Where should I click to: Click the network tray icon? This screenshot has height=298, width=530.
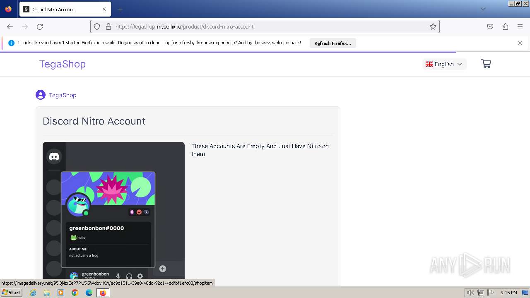[481, 293]
